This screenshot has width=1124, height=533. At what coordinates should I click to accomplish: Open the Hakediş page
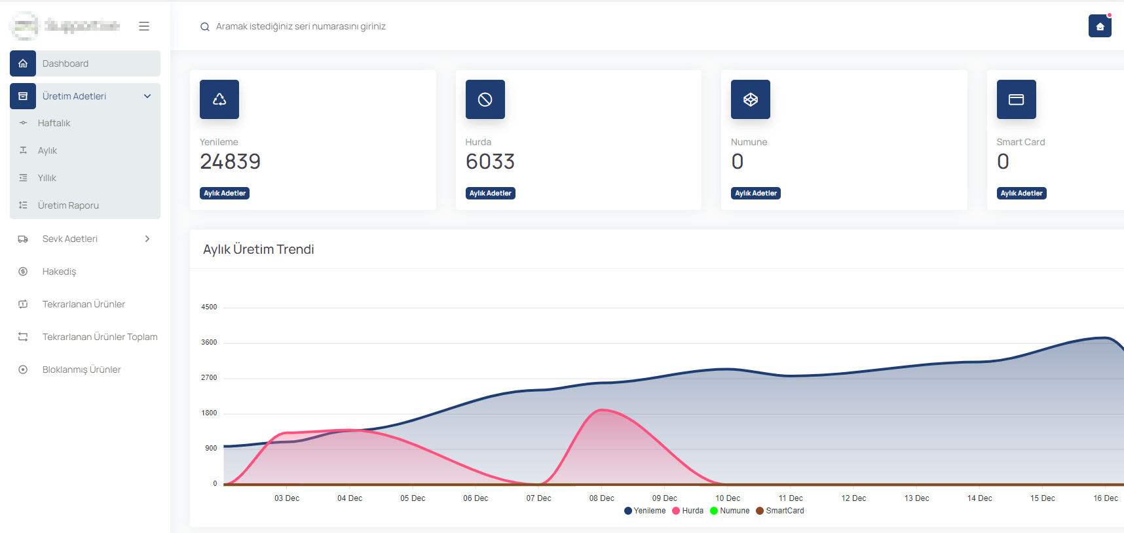tap(59, 271)
